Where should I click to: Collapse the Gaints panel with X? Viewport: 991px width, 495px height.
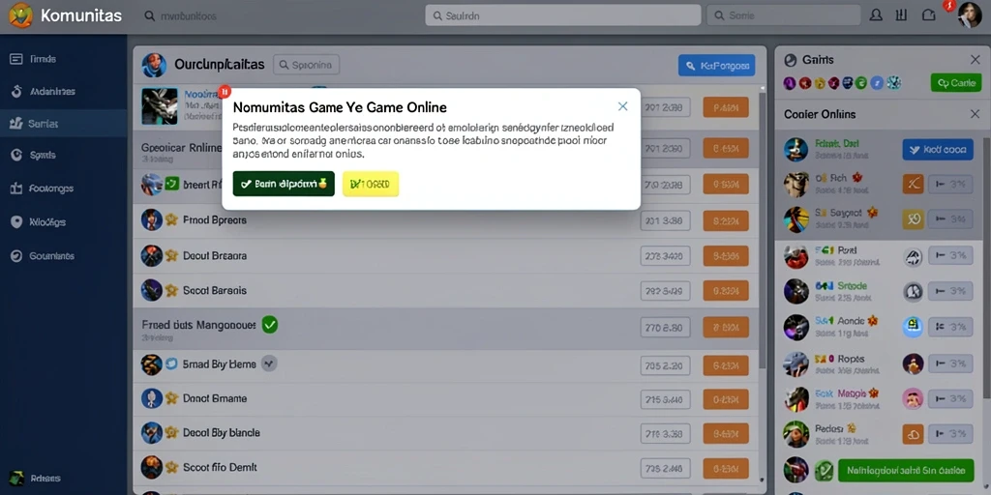point(975,60)
